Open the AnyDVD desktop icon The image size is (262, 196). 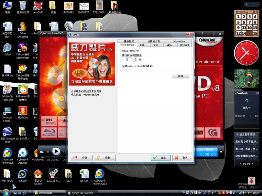click(x=38, y=6)
